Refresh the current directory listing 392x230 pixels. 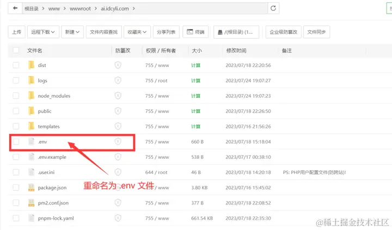(273, 8)
